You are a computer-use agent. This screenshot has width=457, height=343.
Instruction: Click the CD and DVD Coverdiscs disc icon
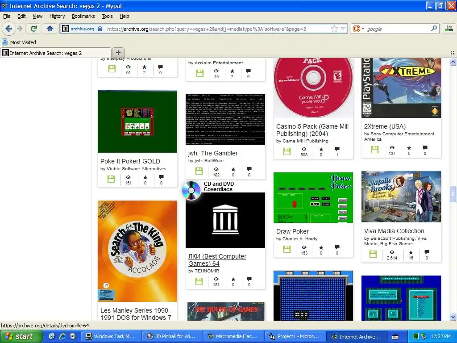(191, 190)
